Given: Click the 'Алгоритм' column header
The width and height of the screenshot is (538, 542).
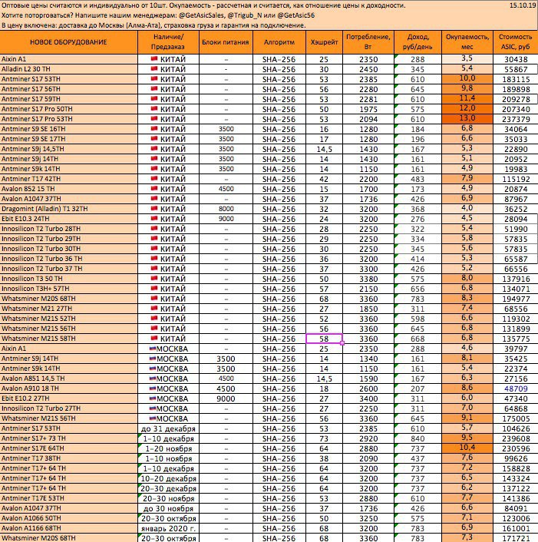Looking at the screenshot, I should (279, 42).
